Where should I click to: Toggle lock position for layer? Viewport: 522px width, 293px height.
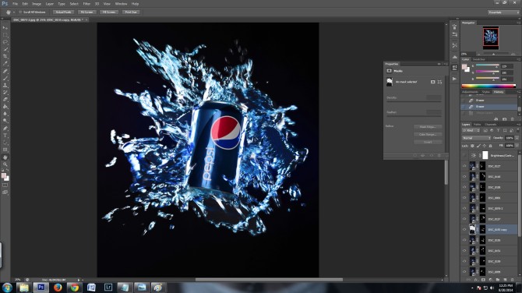click(x=485, y=146)
